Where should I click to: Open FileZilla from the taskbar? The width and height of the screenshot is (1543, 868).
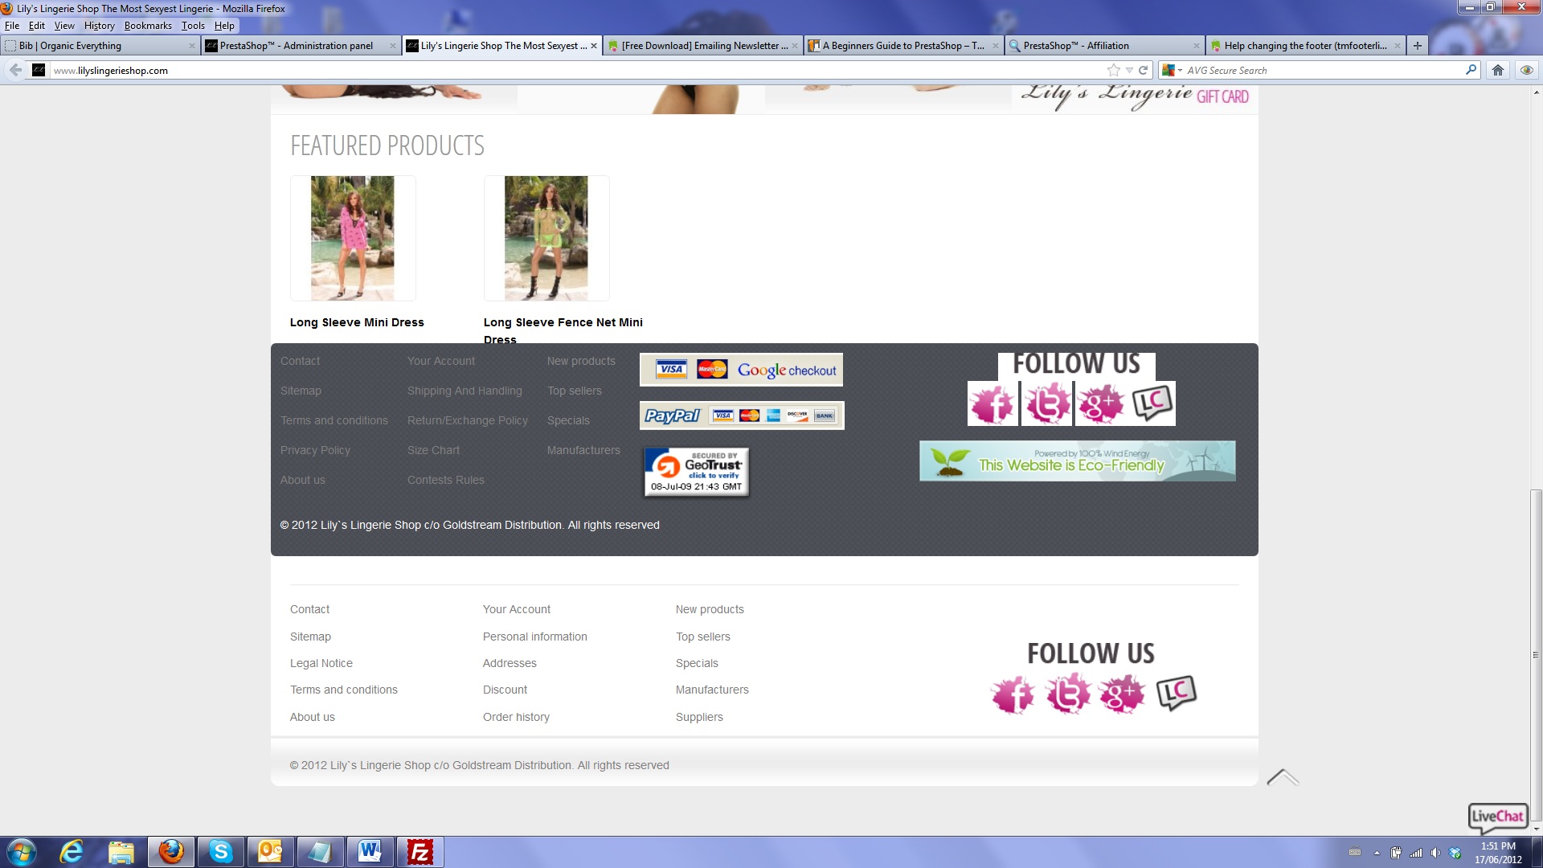(420, 852)
